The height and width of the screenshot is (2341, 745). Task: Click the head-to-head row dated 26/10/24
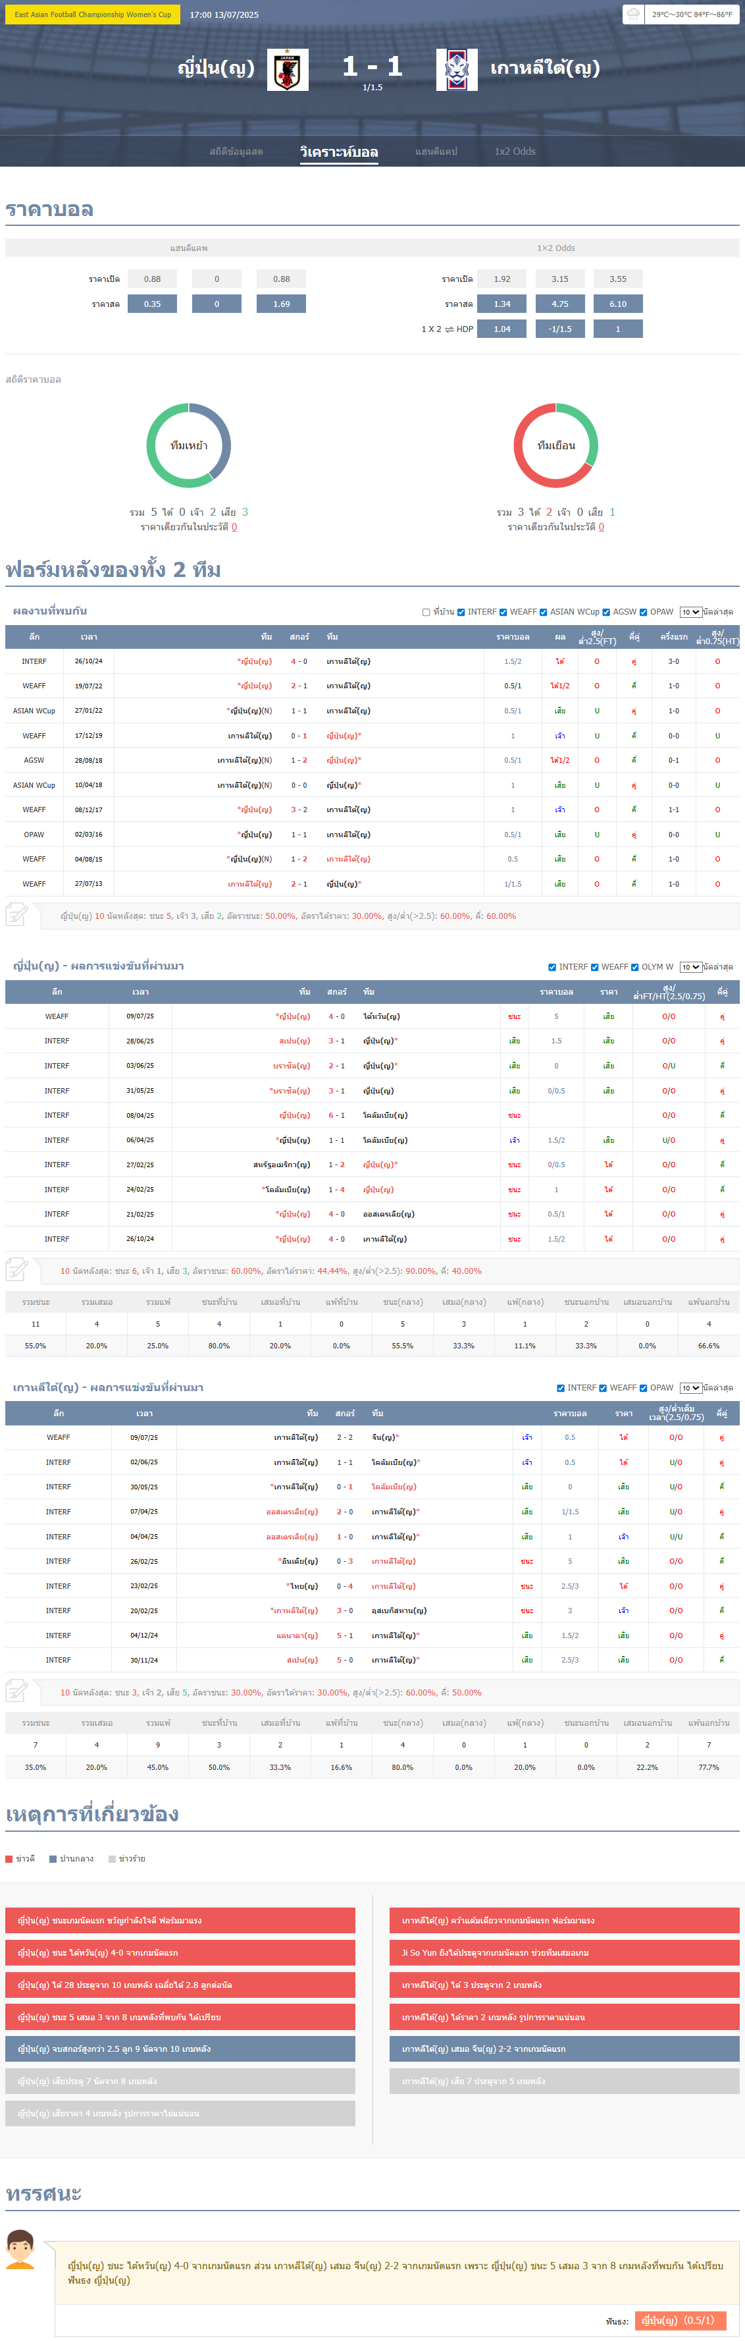coord(372,661)
